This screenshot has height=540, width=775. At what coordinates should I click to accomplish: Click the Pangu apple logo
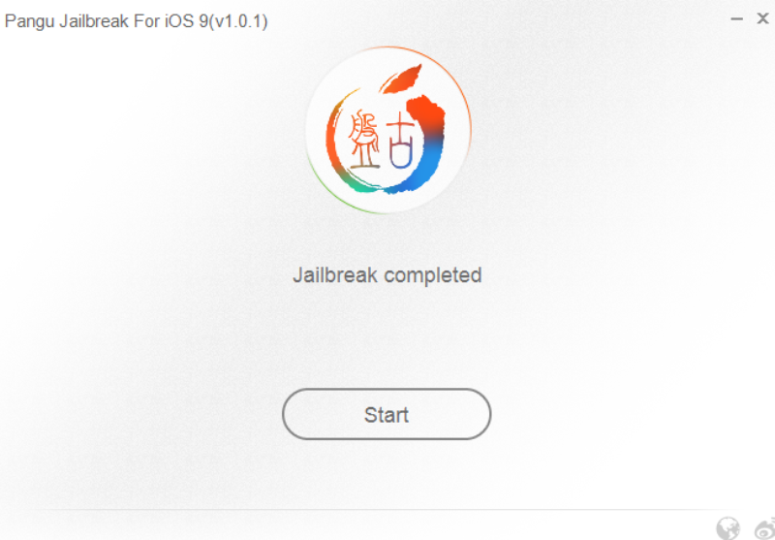point(388,130)
